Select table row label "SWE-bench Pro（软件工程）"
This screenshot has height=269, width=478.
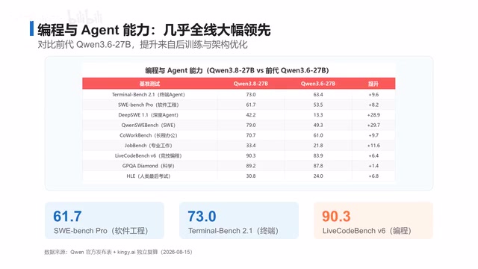pyautogui.click(x=148, y=105)
